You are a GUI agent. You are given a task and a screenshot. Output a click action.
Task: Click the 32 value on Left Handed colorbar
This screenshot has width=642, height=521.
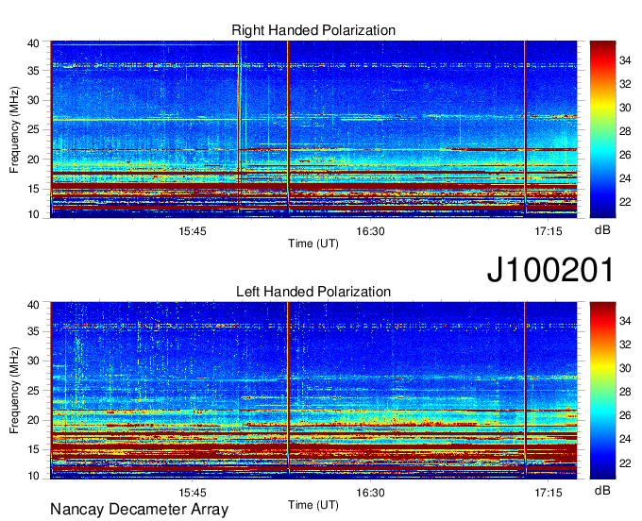[x=625, y=345]
